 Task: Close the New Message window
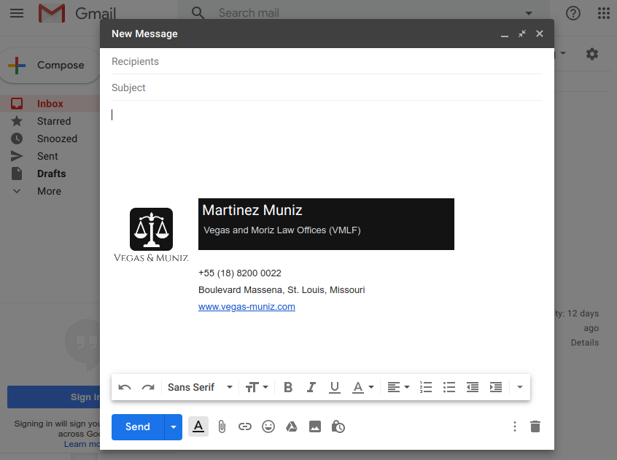540,34
